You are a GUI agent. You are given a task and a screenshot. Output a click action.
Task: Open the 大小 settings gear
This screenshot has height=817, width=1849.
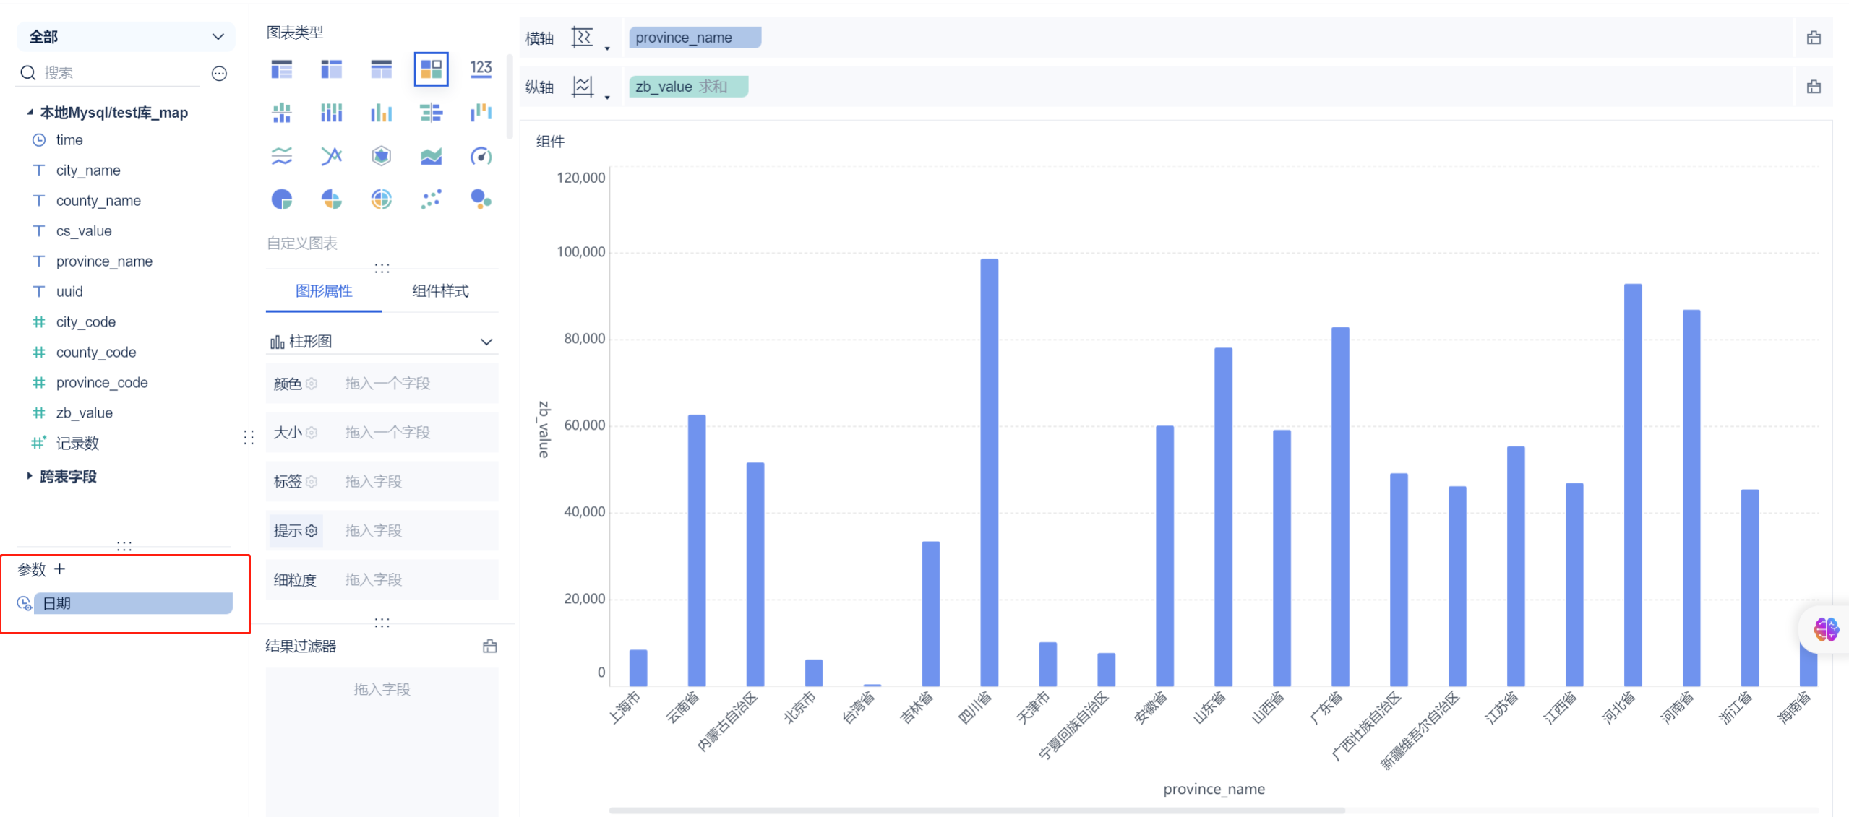point(312,433)
